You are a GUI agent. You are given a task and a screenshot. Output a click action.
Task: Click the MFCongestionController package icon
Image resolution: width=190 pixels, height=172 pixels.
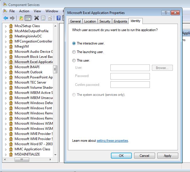pos(11,41)
